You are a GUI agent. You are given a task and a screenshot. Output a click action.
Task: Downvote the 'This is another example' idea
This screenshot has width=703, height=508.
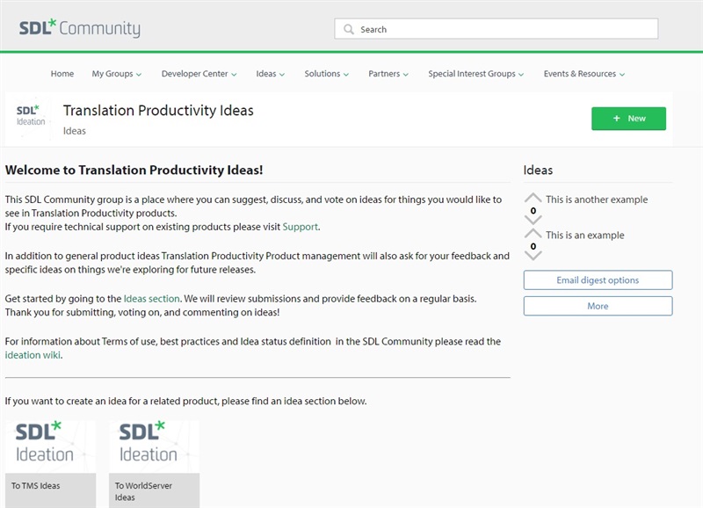click(x=533, y=220)
